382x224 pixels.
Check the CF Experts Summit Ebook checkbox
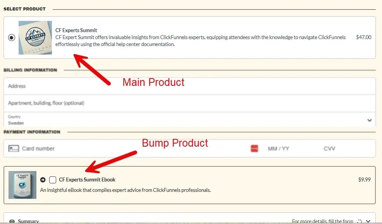point(53,180)
